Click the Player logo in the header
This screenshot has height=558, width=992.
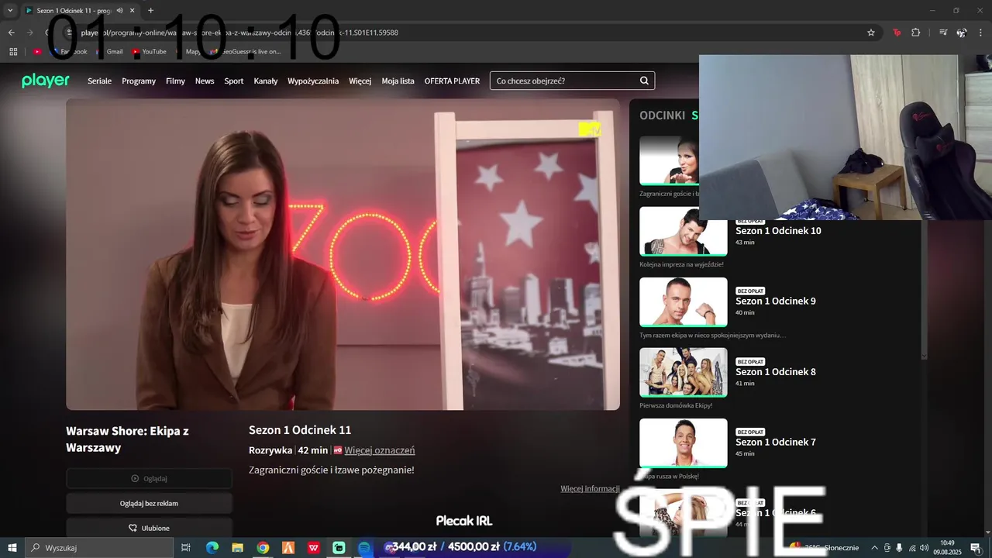point(46,81)
